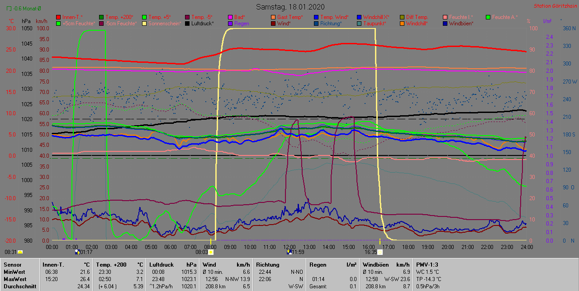The height and width of the screenshot is (291, 579).
Task: Click the pale yellow Sonnenschein legend swatch
Action: click(144, 23)
